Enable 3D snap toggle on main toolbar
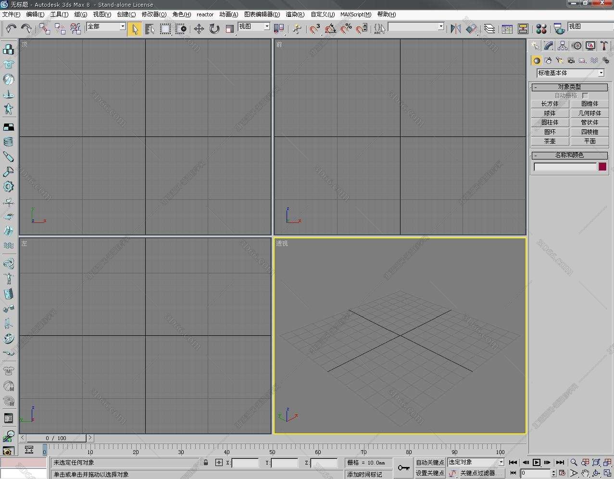 coord(313,29)
